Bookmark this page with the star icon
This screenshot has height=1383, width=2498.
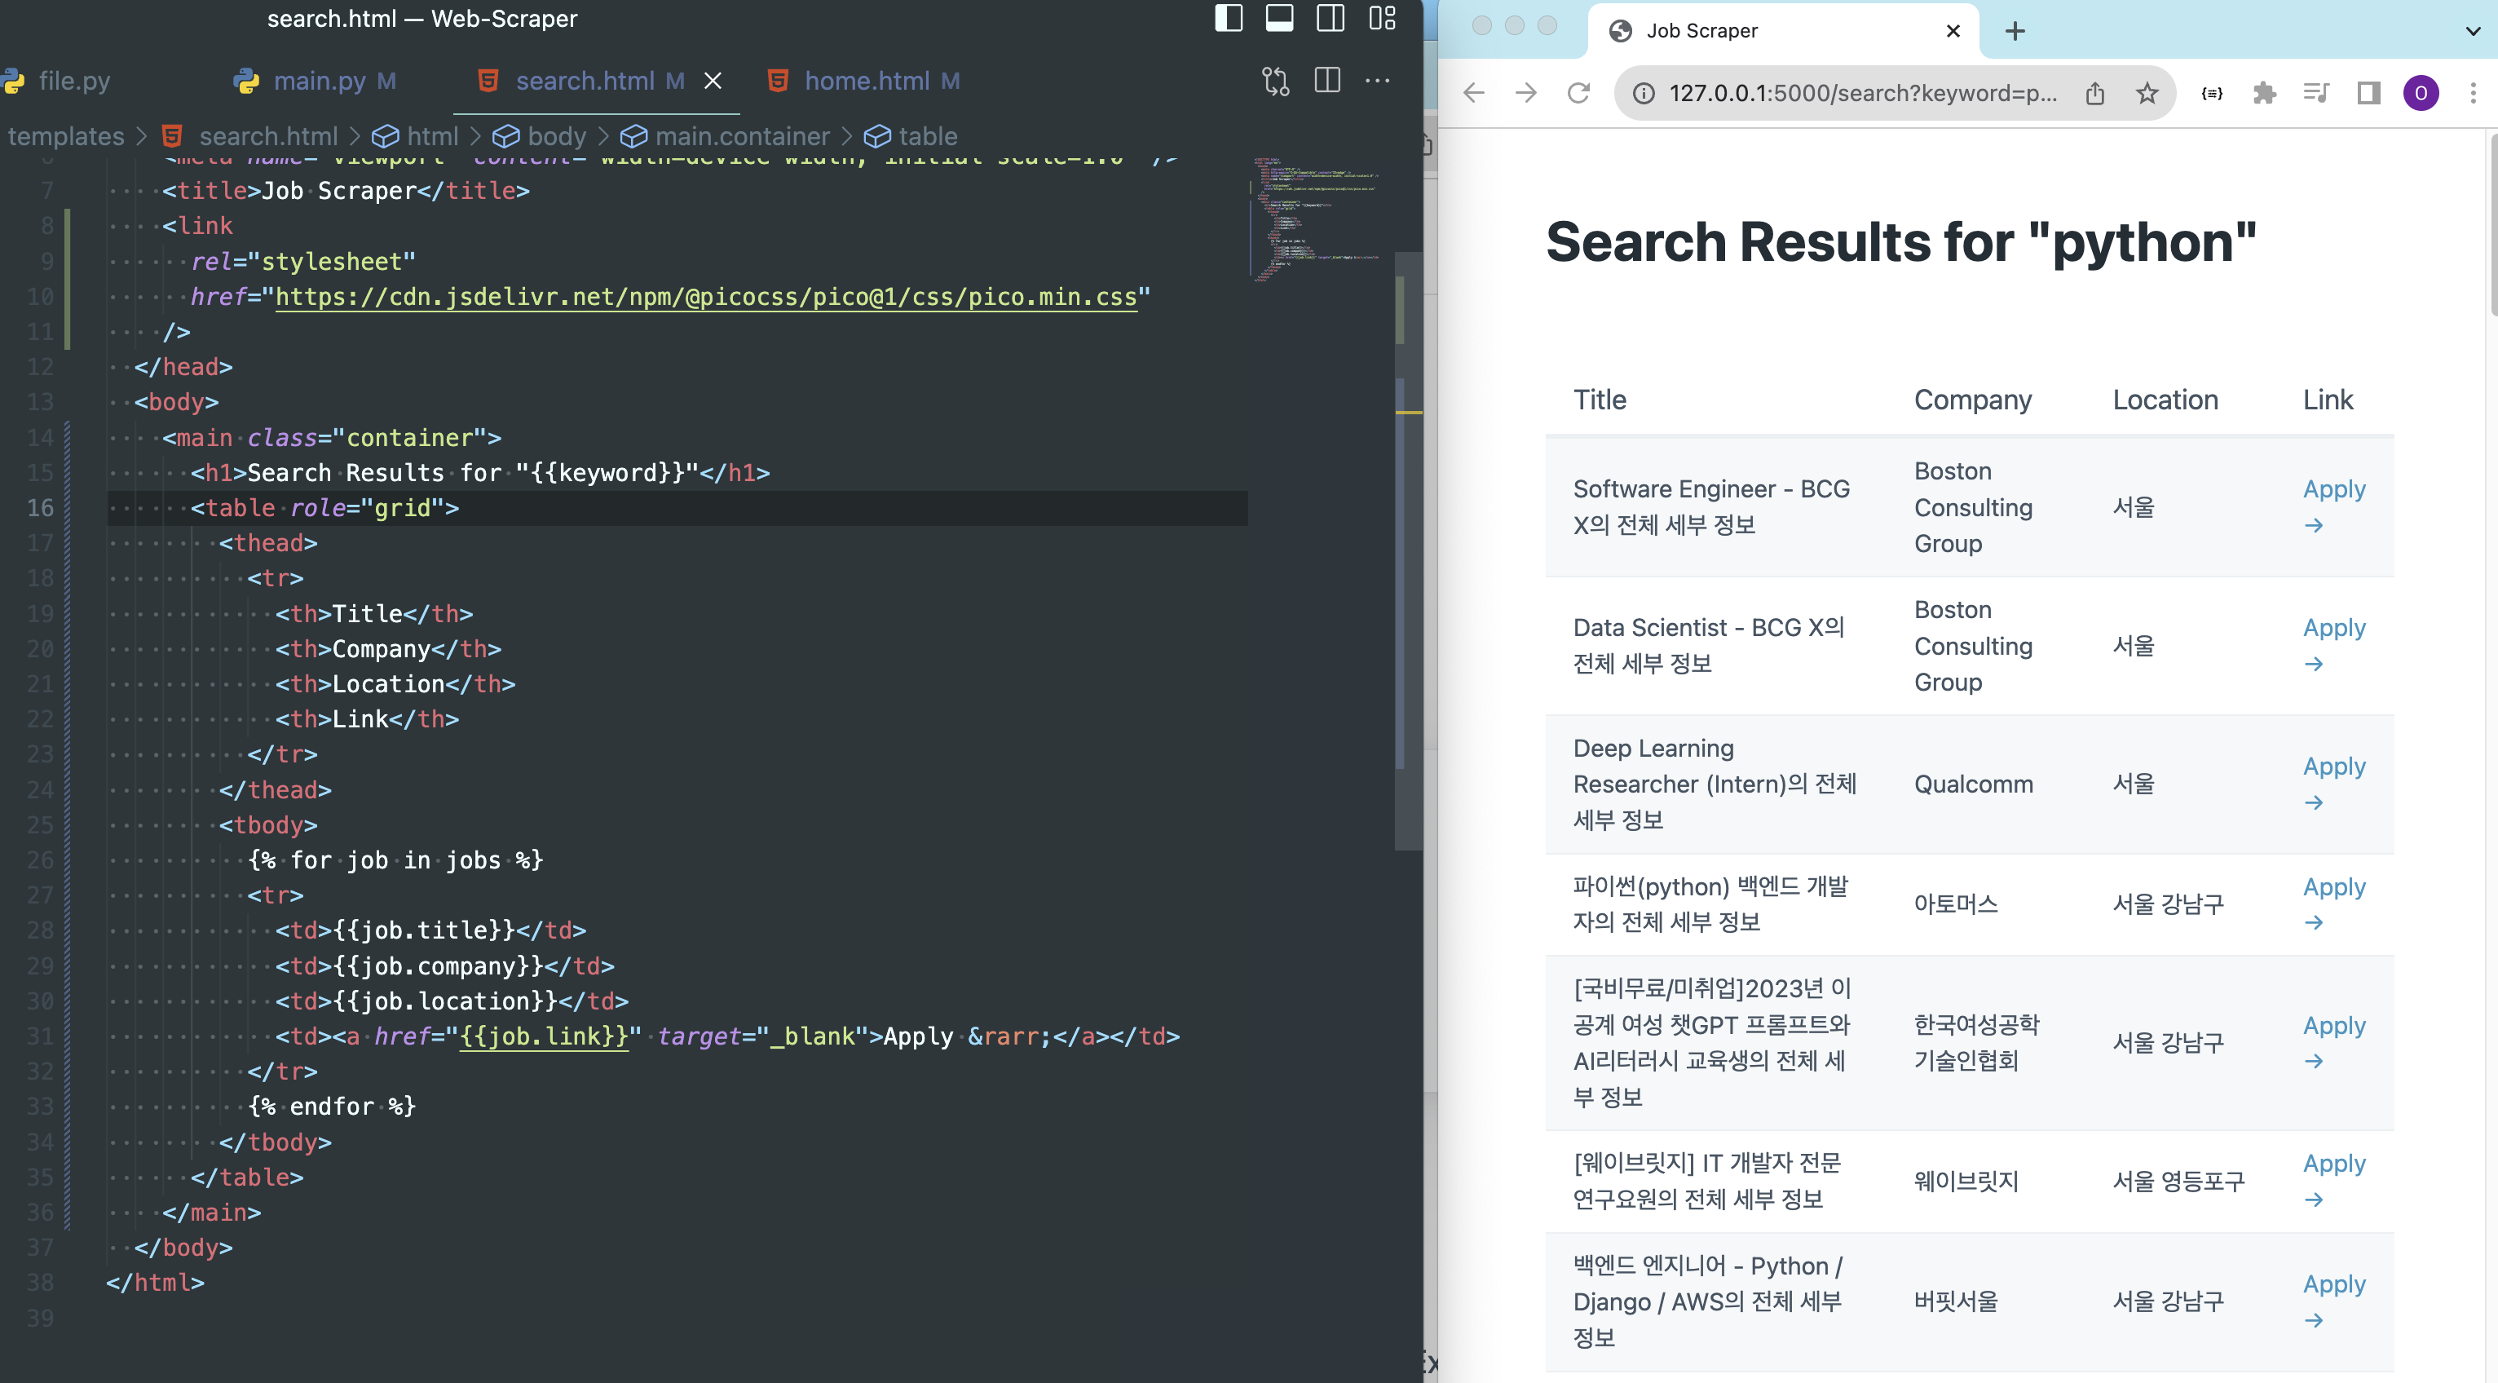(x=2146, y=93)
